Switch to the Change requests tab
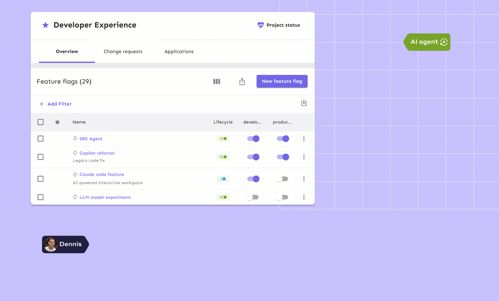Screen dimensions: 499x301 [123, 52]
